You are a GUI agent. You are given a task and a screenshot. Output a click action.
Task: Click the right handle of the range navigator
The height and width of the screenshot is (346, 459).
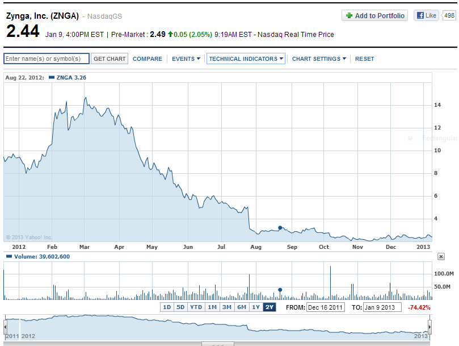[x=429, y=327]
